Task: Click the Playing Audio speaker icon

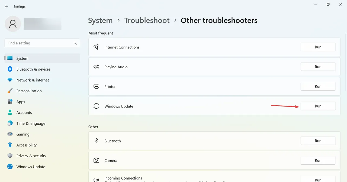Action: point(96,67)
